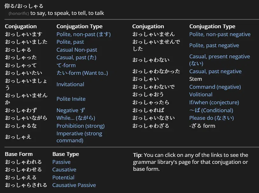The image size is (259, 193).
Task: Open the て-form grammar link
Action: [66, 65]
